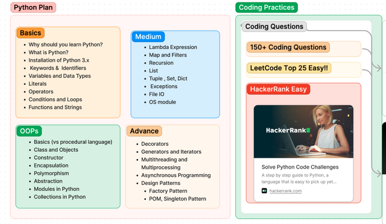Select the 'List' item in Medium
The width and height of the screenshot is (386, 224).
coord(153,71)
